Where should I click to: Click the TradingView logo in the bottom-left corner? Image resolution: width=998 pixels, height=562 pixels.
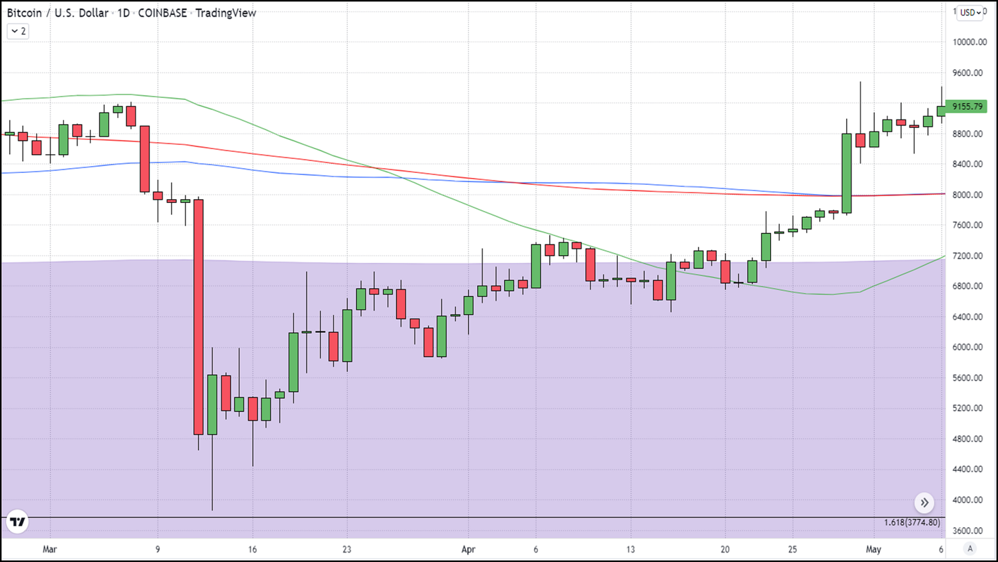click(18, 521)
